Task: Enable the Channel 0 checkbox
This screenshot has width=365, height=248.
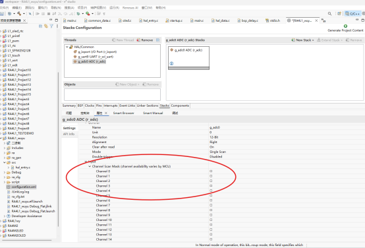Action: click(211, 171)
